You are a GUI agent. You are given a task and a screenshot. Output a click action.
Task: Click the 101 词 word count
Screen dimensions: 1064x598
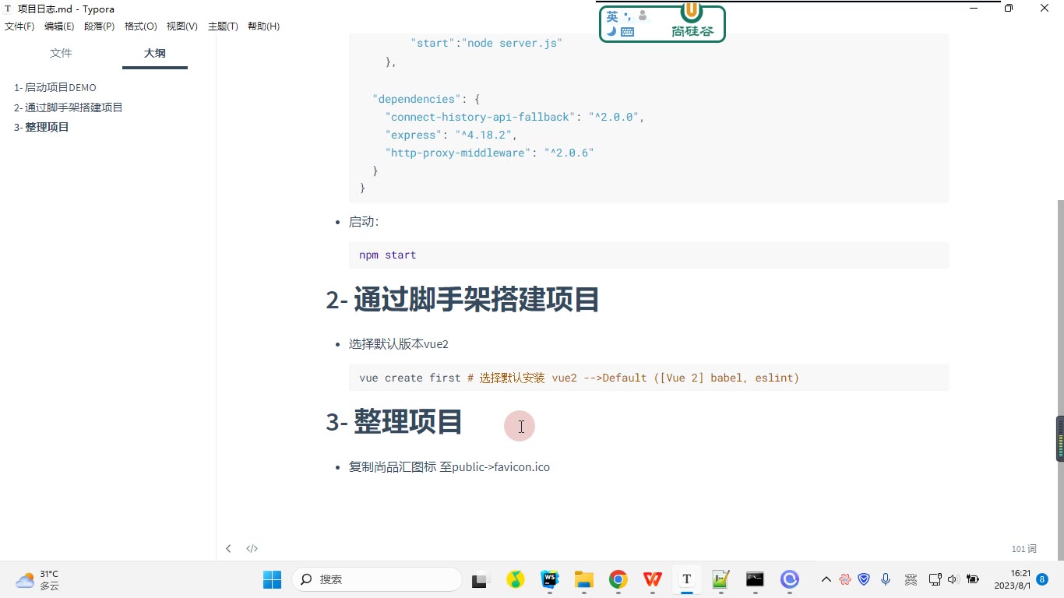point(1023,549)
